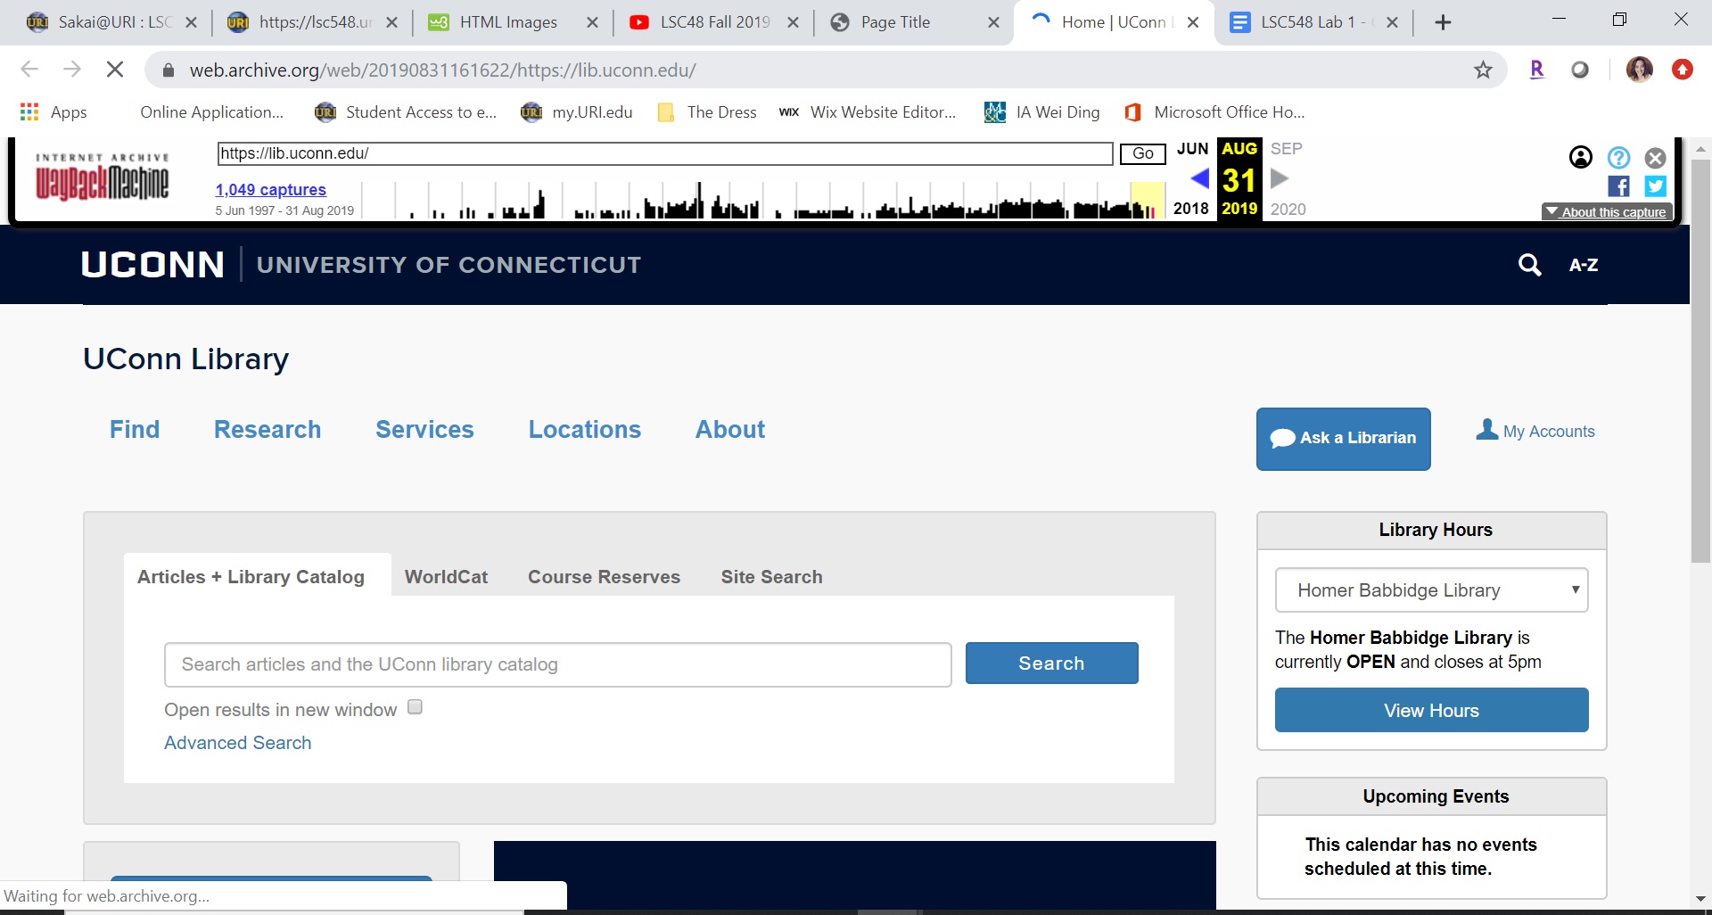Image resolution: width=1712 pixels, height=915 pixels.
Task: Click the Ask a Librarian button
Action: 1344,439
